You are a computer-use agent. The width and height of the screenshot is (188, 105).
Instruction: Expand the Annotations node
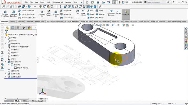(x=6, y=44)
